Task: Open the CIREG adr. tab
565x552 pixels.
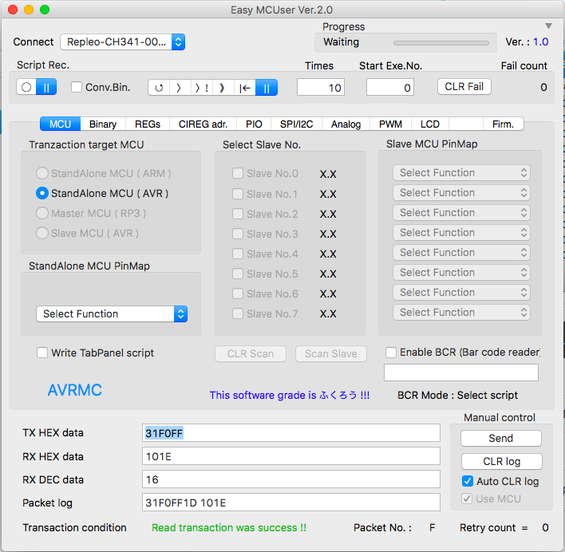Action: coord(203,124)
